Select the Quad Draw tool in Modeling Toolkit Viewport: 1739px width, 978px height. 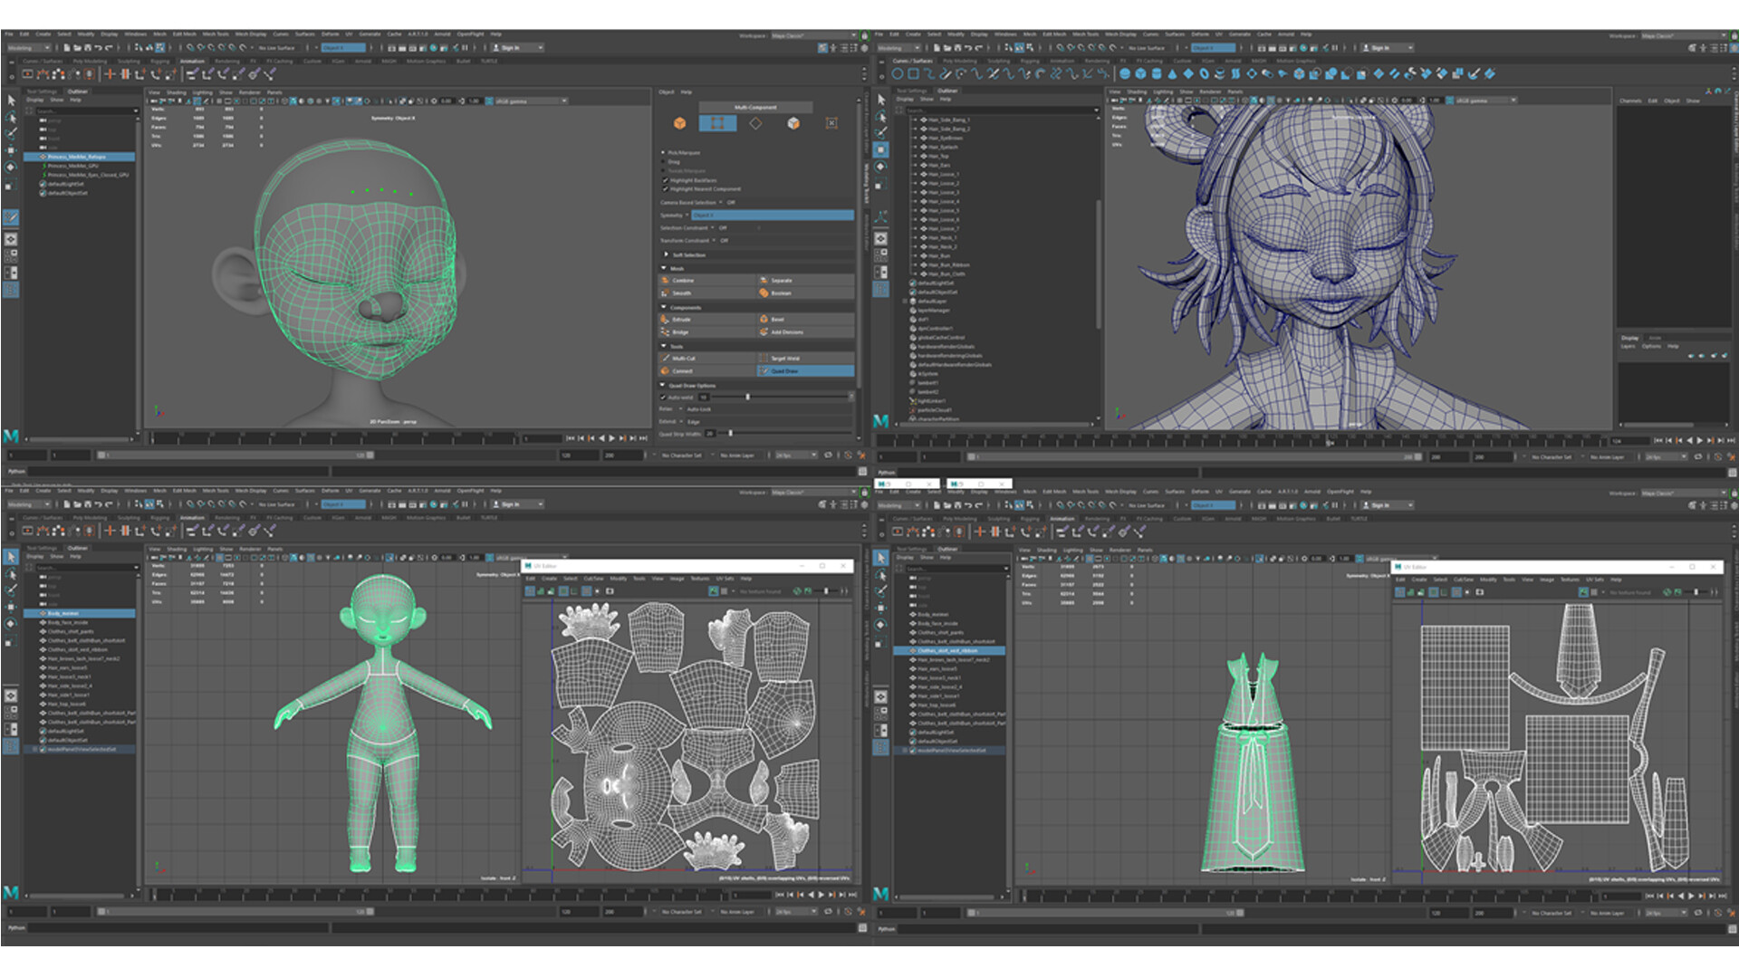pos(784,371)
